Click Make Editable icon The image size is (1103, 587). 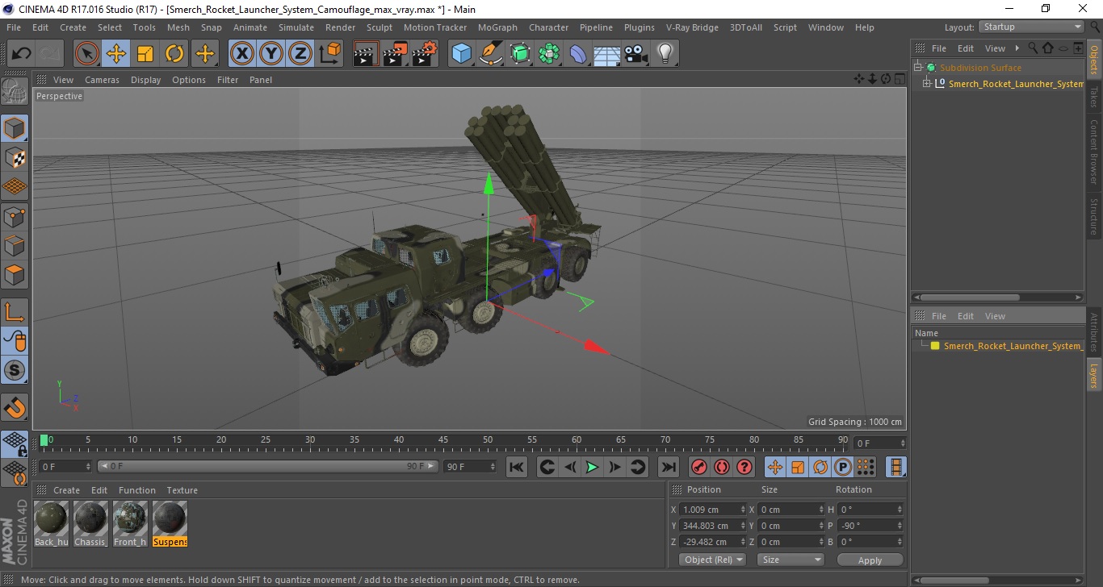[x=15, y=91]
